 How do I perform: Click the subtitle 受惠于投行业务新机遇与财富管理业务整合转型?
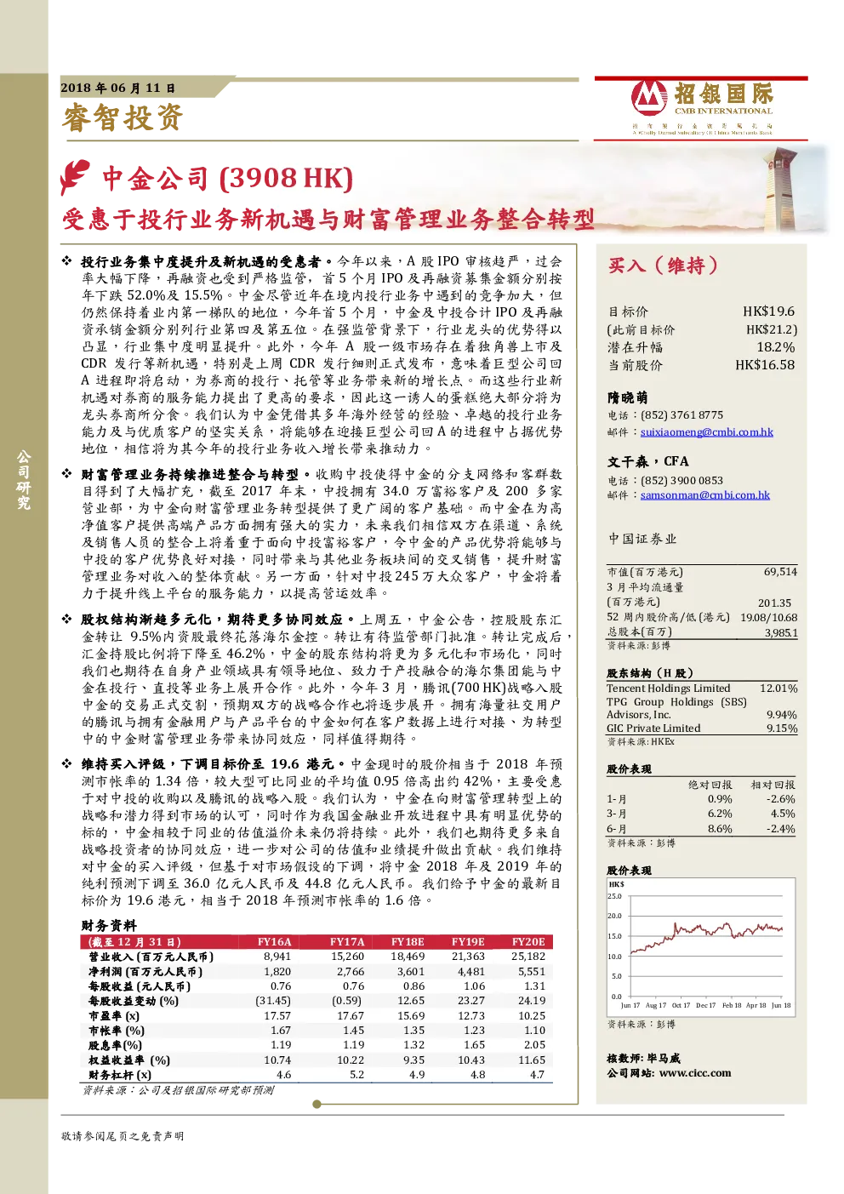coord(328,220)
